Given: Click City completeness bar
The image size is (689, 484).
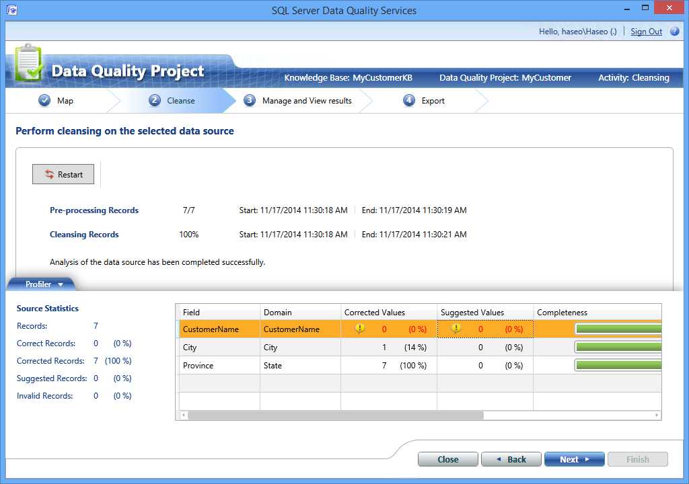Looking at the screenshot, I should coord(618,347).
